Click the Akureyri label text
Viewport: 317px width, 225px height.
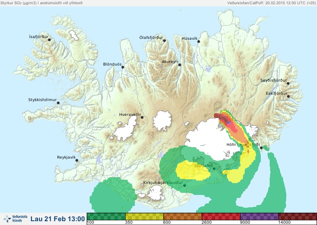tap(170, 62)
